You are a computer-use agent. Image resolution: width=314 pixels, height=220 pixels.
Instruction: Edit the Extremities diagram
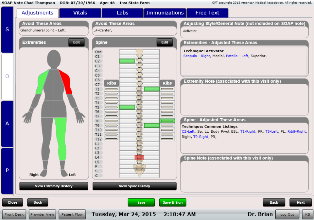76,42
